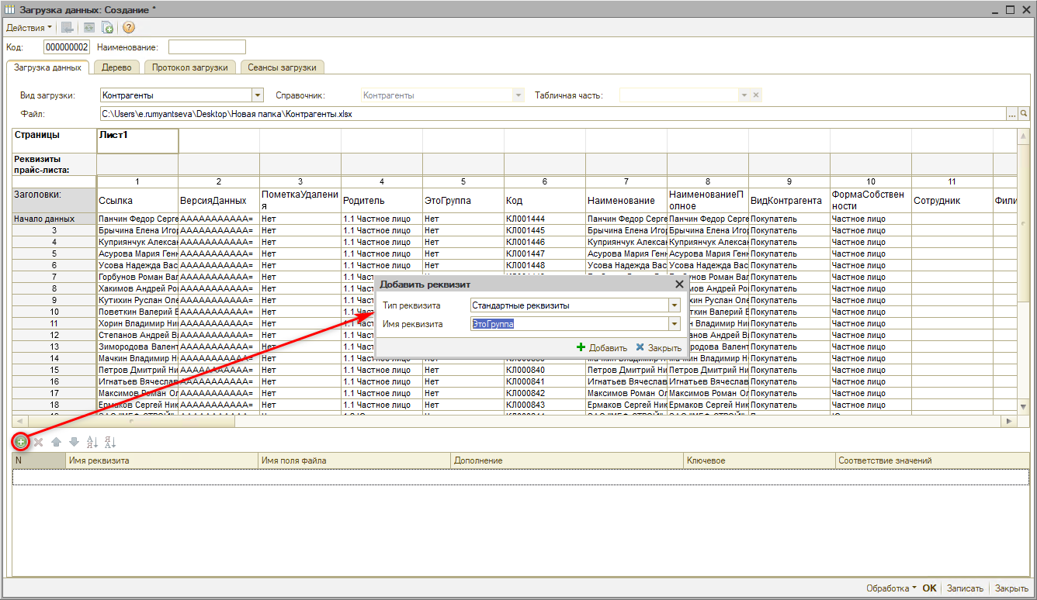The height and width of the screenshot is (600, 1037).
Task: Expand the Вид загрузки dropdown
Action: [258, 95]
